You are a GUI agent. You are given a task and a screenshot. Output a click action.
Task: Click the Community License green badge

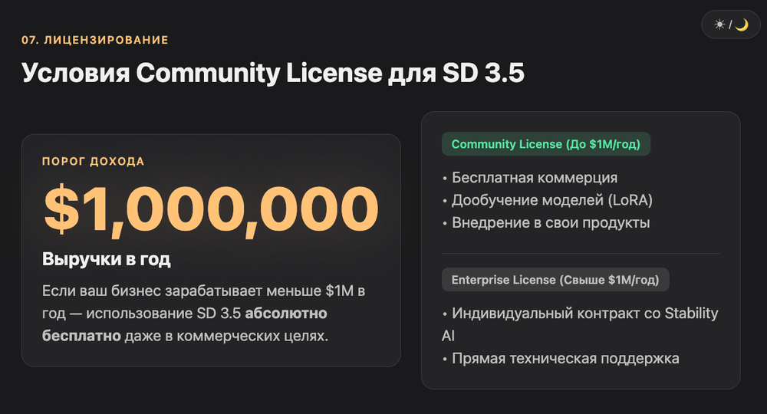tap(546, 144)
